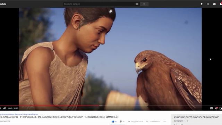Switch the player to miniplayer mode

221,108
